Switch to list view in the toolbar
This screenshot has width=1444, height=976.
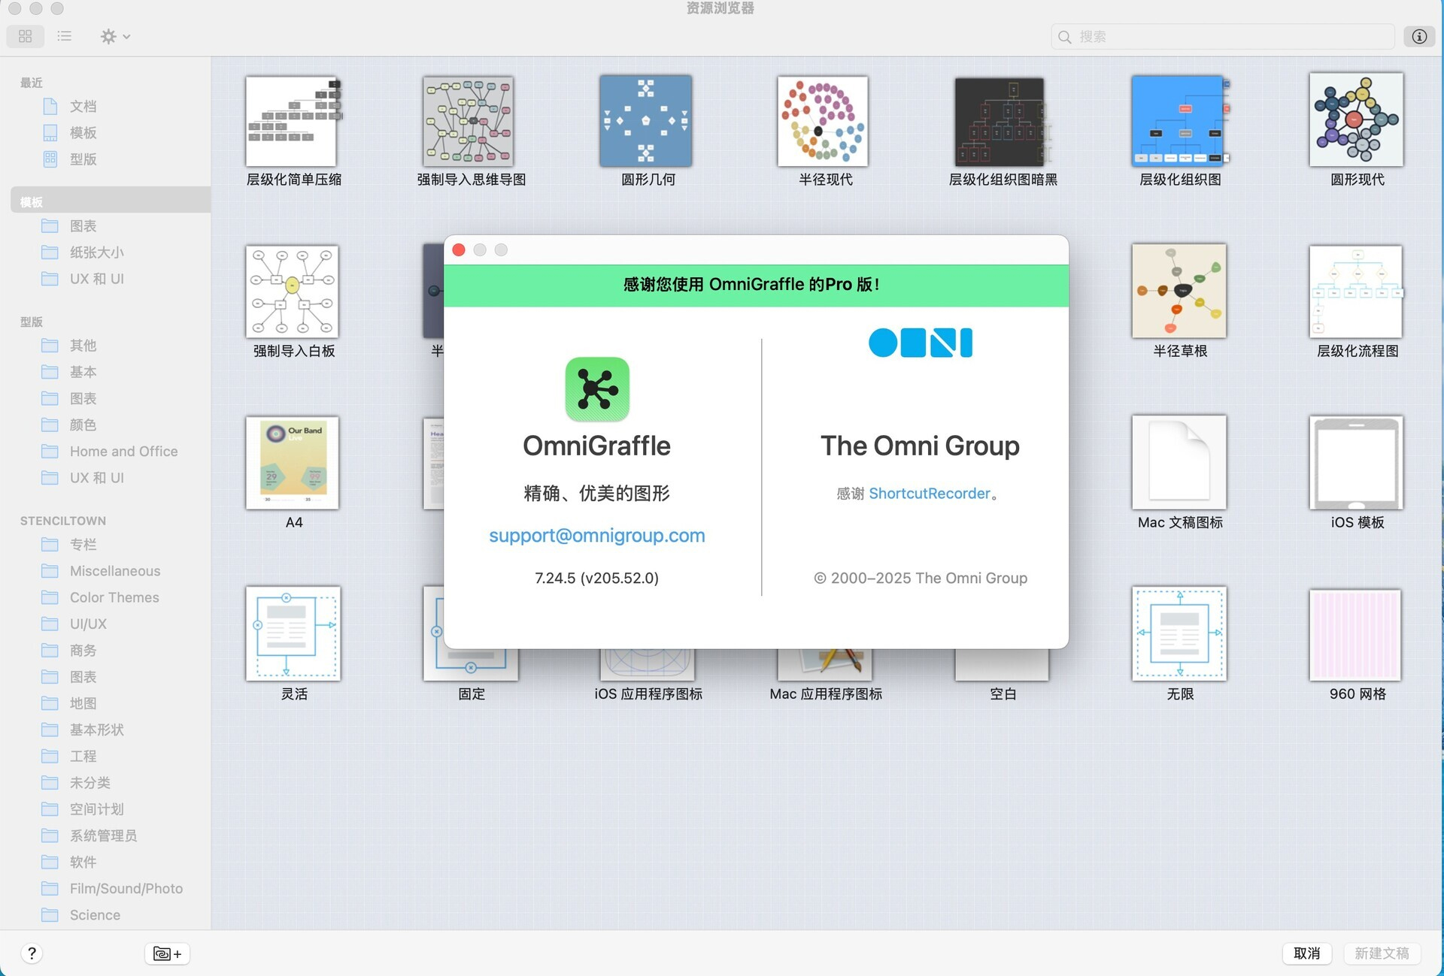coord(64,36)
